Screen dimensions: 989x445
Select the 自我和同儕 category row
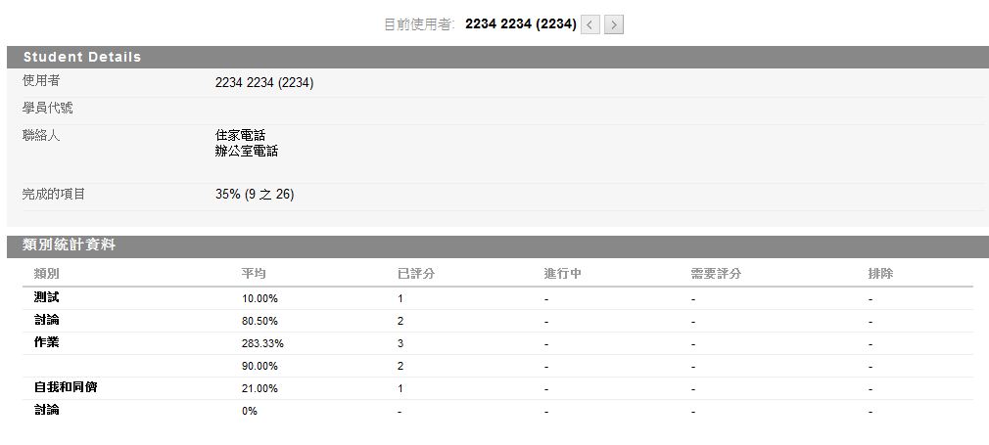[x=66, y=387]
